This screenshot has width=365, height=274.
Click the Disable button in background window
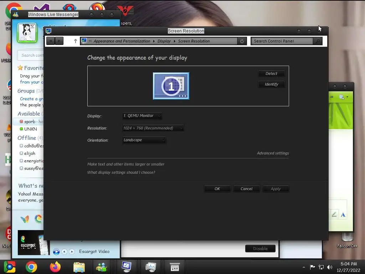tap(260, 249)
